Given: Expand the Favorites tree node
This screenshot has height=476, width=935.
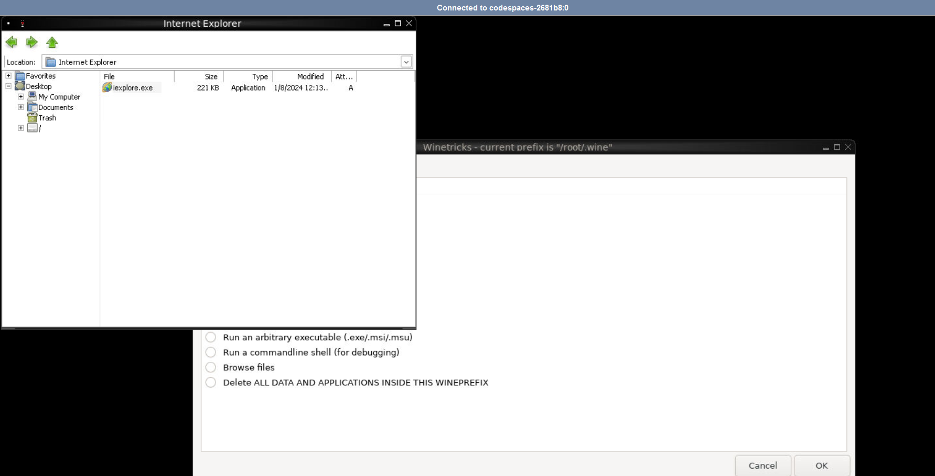Looking at the screenshot, I should click(x=8, y=76).
